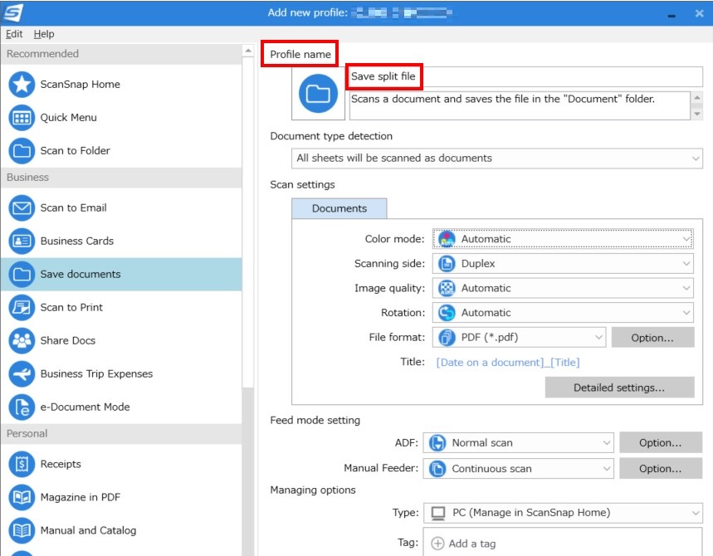
Task: Click the PC monitor icon in Type
Action: coord(438,514)
